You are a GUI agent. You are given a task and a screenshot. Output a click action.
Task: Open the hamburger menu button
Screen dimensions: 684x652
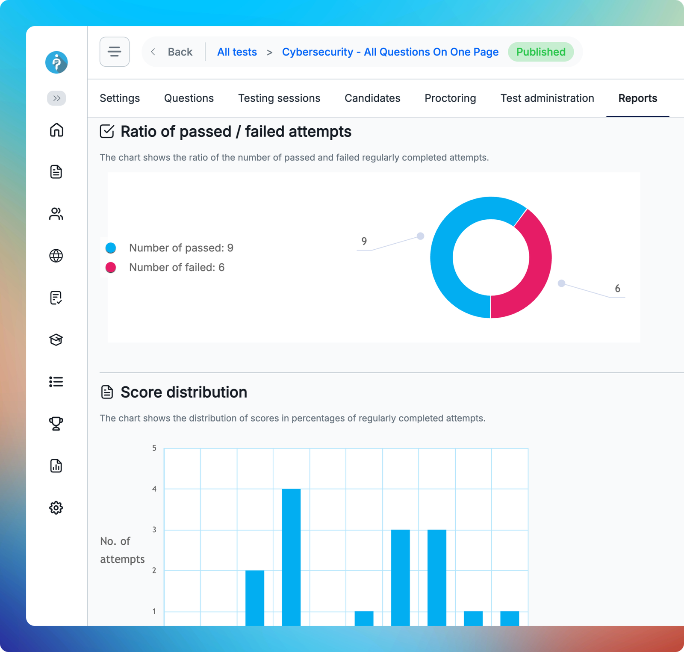(x=115, y=52)
